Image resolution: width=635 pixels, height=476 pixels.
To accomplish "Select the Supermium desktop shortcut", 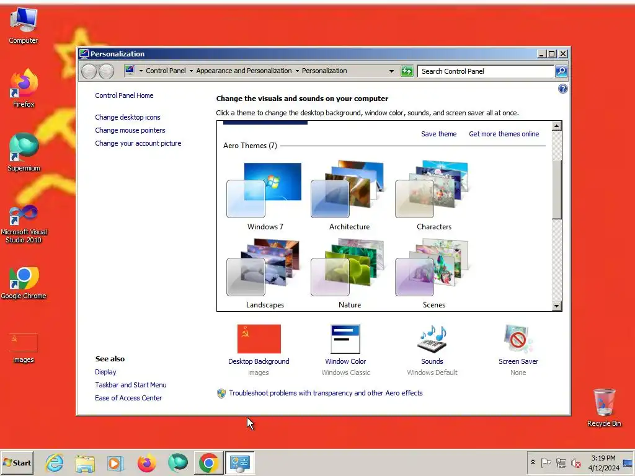I will point(24,152).
